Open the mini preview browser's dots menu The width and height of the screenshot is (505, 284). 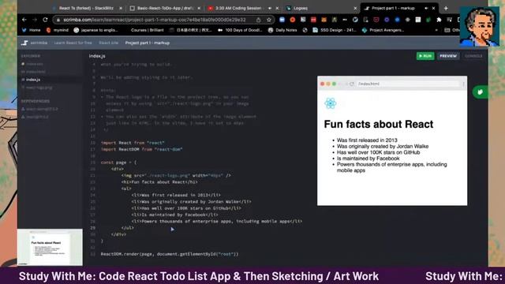463,84
